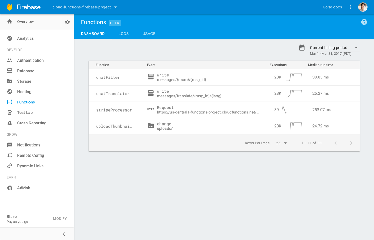
Task: Click stripeProcessor HTTP event icon
Action: click(151, 109)
